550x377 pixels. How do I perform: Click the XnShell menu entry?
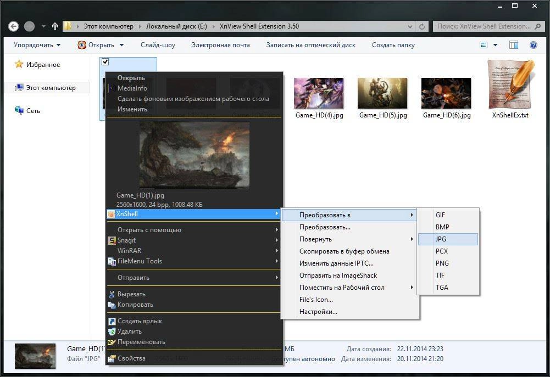193,213
